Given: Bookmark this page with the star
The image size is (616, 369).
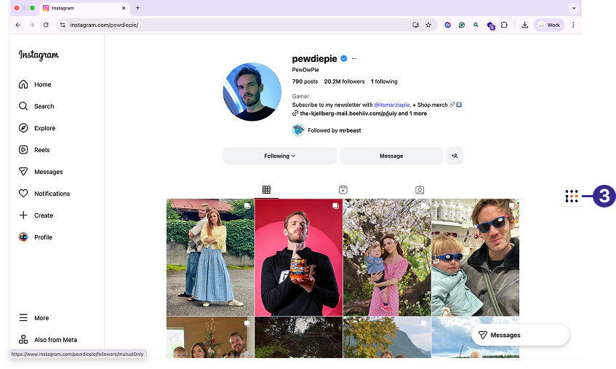Looking at the screenshot, I should pyautogui.click(x=428, y=25).
